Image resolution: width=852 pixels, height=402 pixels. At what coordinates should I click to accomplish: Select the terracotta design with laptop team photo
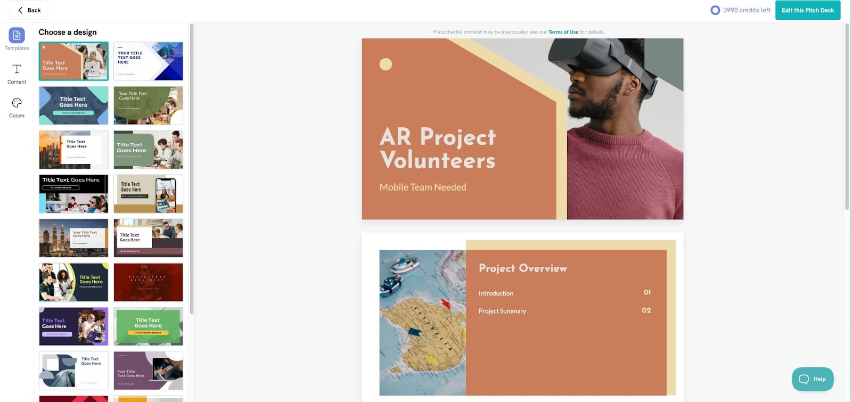point(73,61)
